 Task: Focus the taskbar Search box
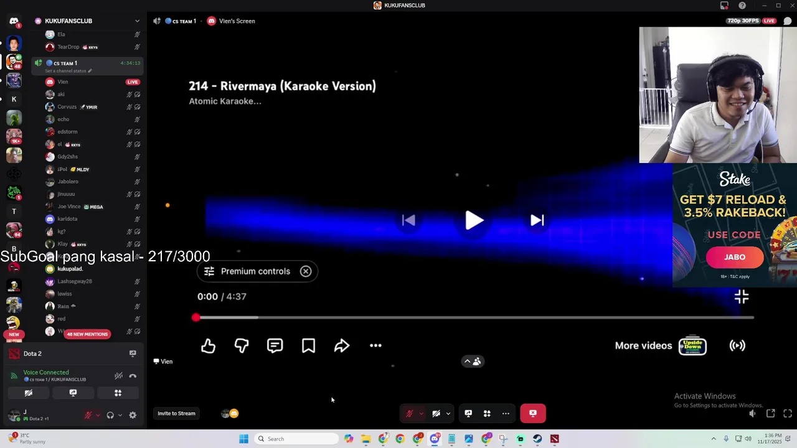[x=297, y=439]
